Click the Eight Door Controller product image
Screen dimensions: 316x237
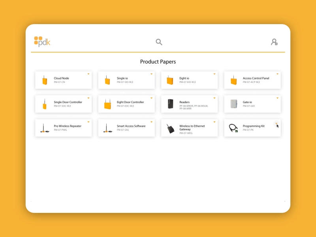[107, 104]
